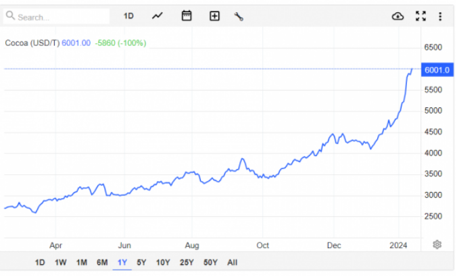Screen dimensions: 459x277
Task: Select the 1W time range
Action: 60,262
